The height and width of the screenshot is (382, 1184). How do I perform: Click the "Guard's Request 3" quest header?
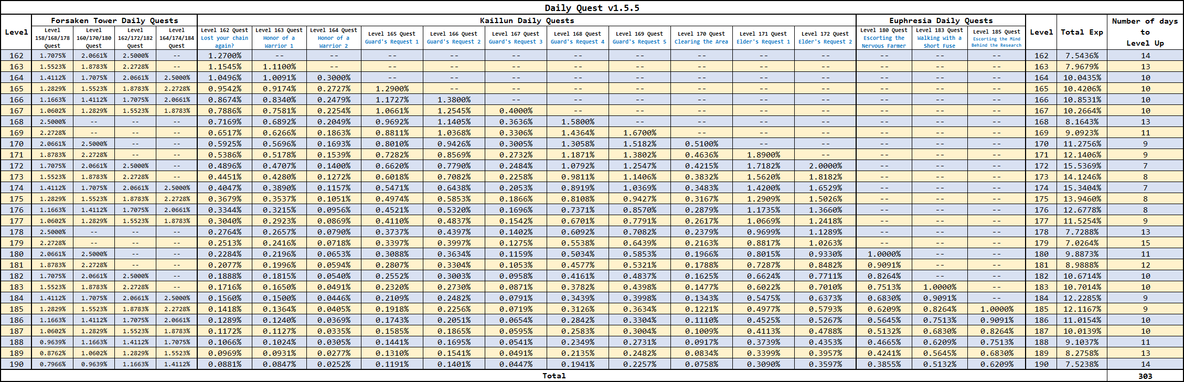coord(516,38)
